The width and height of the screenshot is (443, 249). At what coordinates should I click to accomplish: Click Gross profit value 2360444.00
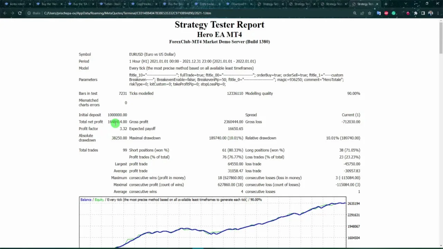point(234,122)
